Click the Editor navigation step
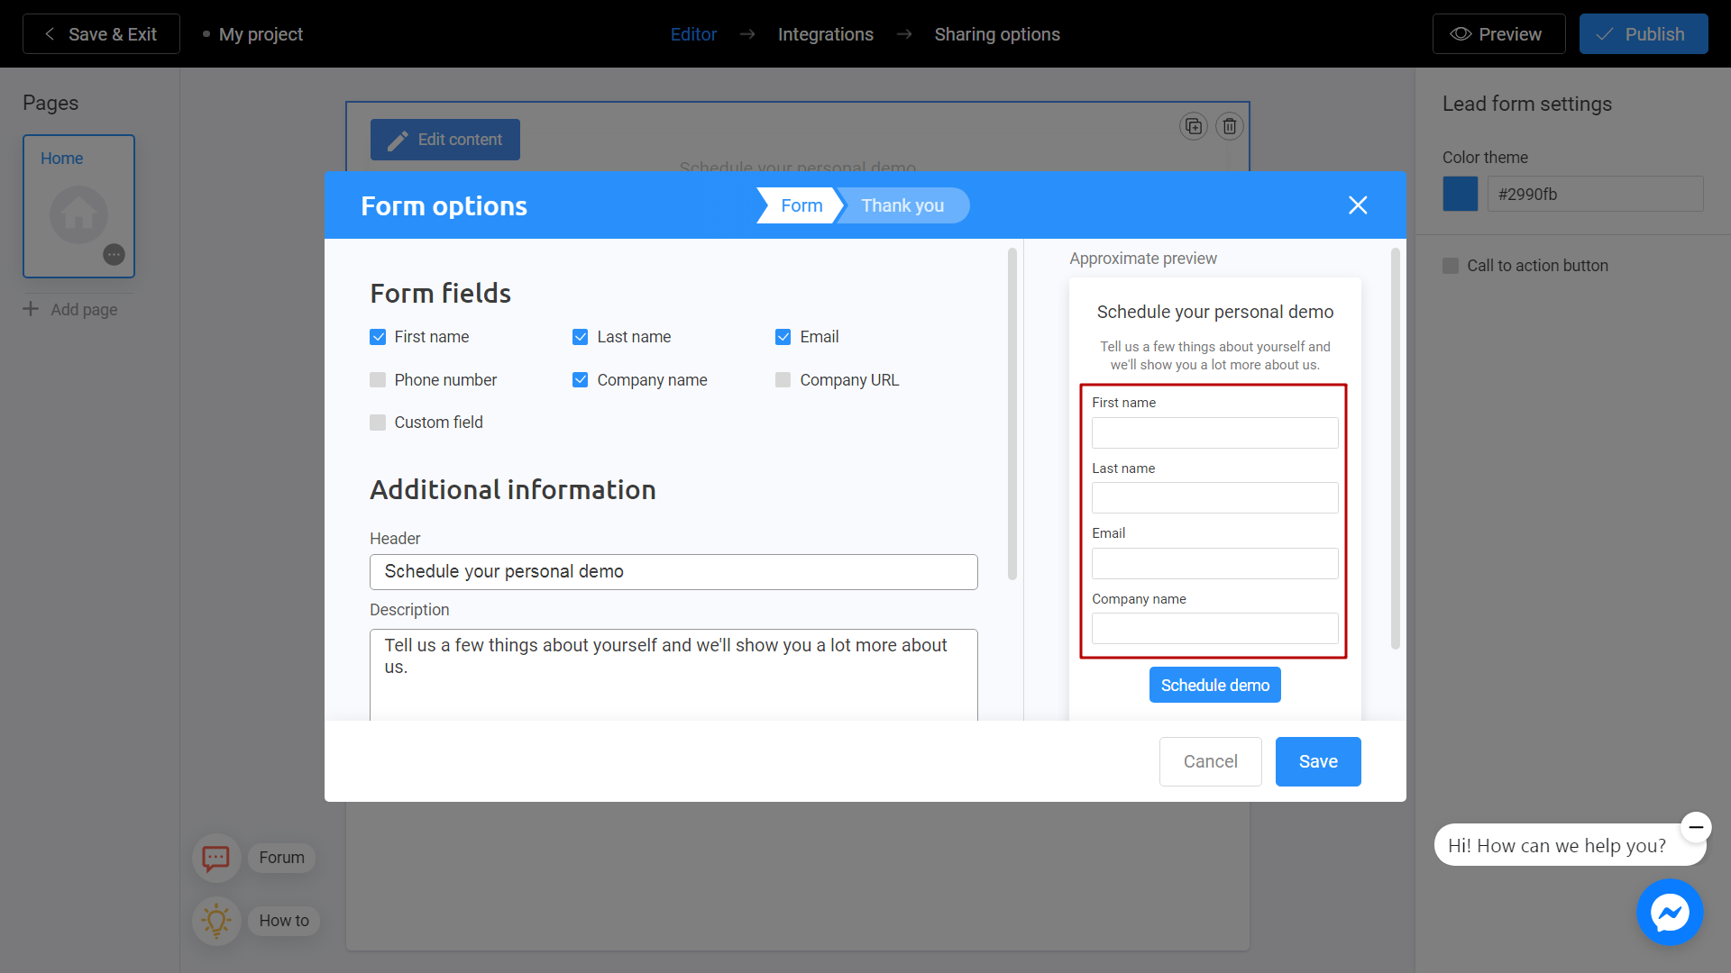 [693, 33]
